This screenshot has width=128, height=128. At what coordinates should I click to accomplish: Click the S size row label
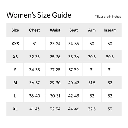(x=15, y=70)
